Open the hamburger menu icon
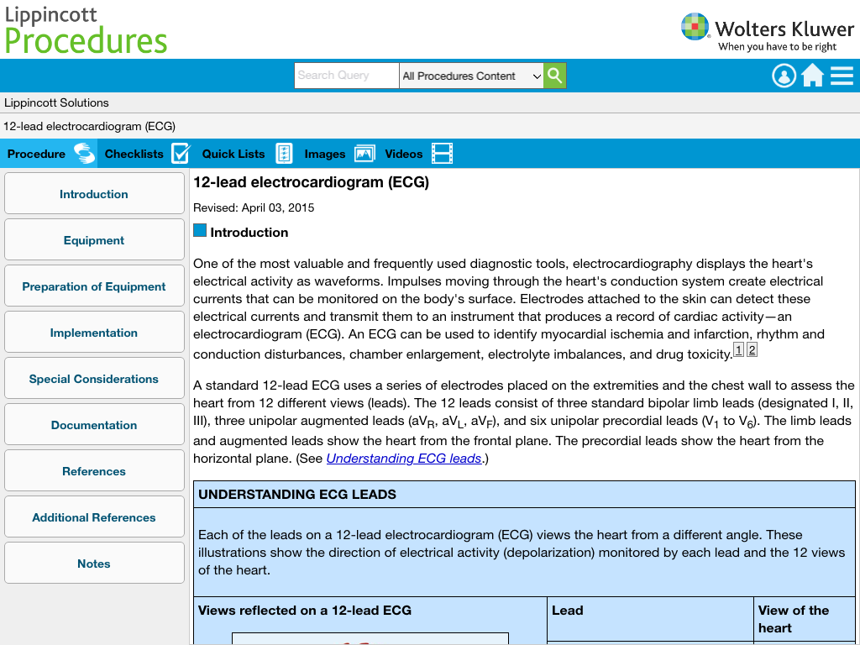This screenshot has width=860, height=645. pyautogui.click(x=842, y=76)
